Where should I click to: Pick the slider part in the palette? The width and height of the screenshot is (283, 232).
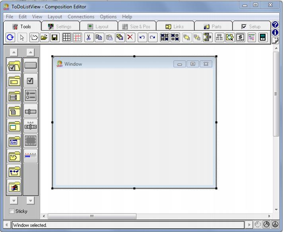click(31, 112)
